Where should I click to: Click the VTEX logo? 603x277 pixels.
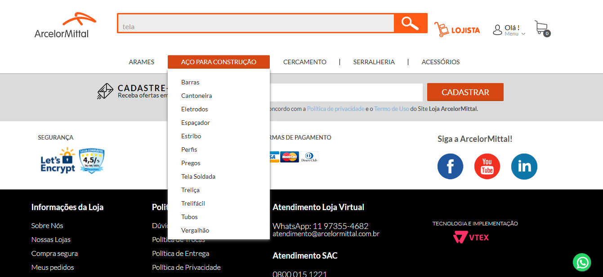471,237
